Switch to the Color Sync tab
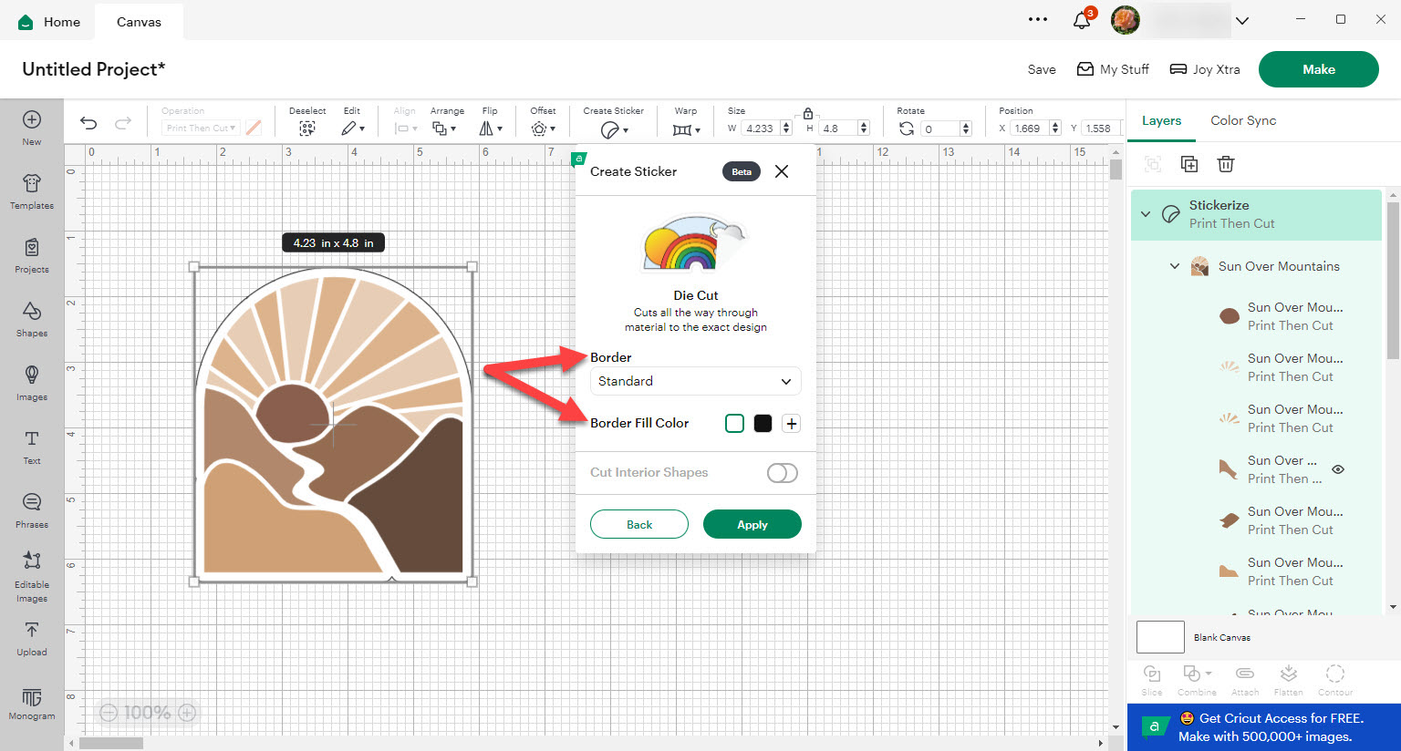This screenshot has width=1401, height=751. (1243, 119)
